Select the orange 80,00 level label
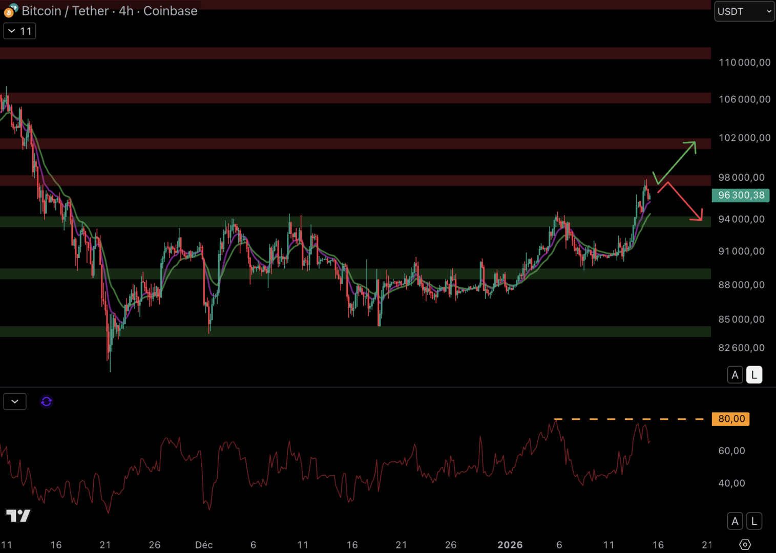 pyautogui.click(x=731, y=419)
